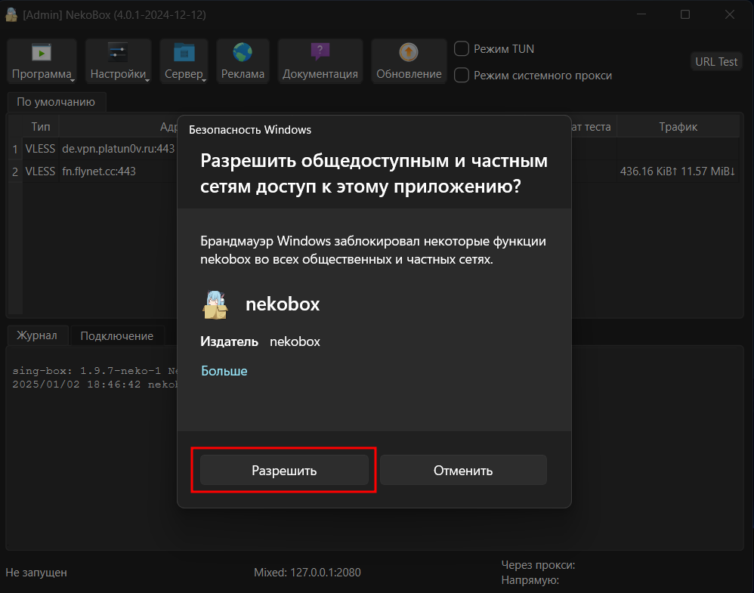This screenshot has width=754, height=593.
Task: Expand the Настройки dropdown arrow
Action: 149,78
